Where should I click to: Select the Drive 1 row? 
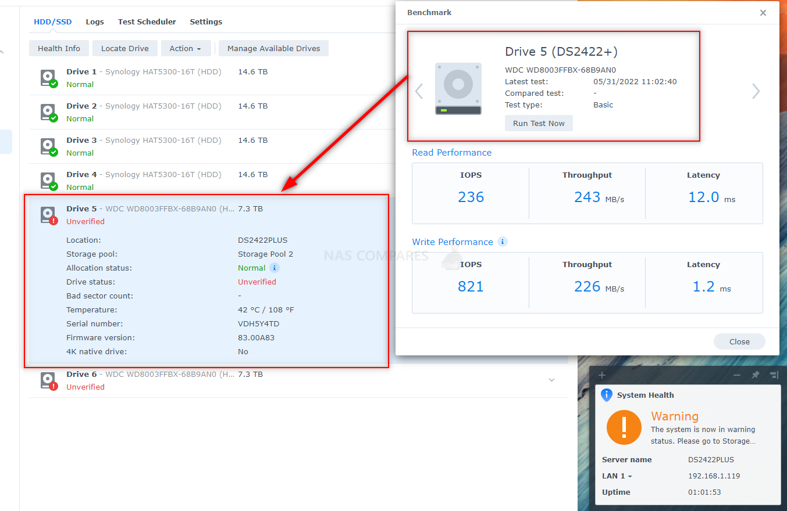click(298, 78)
